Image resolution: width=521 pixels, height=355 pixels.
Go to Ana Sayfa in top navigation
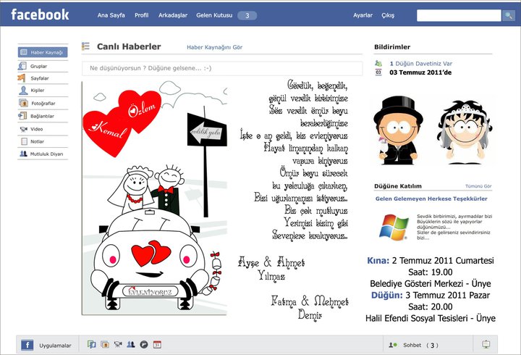(x=111, y=15)
